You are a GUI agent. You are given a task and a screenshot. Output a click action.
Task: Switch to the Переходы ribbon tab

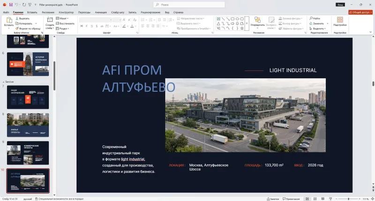84,12
